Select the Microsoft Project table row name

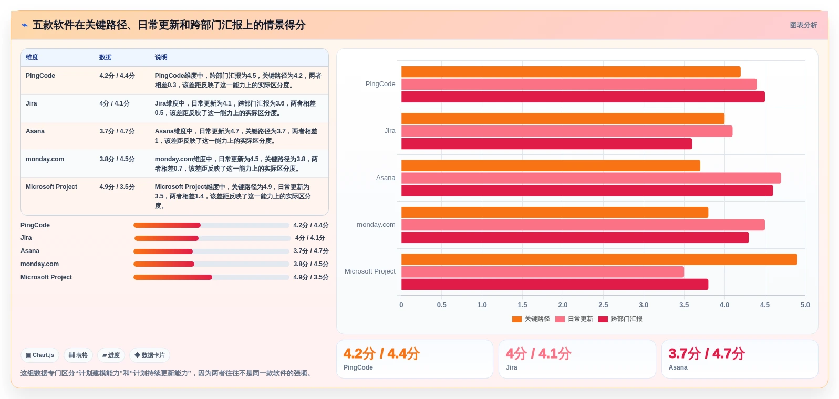51,187
